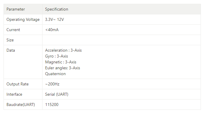The height and width of the screenshot is (113, 205).
Task: Click the Serial (UART) interface value
Action: pos(57,95)
